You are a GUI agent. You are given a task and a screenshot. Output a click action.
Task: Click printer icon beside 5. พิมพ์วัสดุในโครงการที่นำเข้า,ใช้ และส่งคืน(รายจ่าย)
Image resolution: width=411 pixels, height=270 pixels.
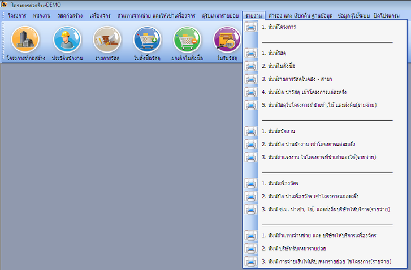[251, 105]
